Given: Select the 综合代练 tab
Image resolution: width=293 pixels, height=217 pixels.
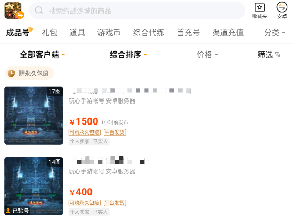Looking at the screenshot, I should [148, 33].
